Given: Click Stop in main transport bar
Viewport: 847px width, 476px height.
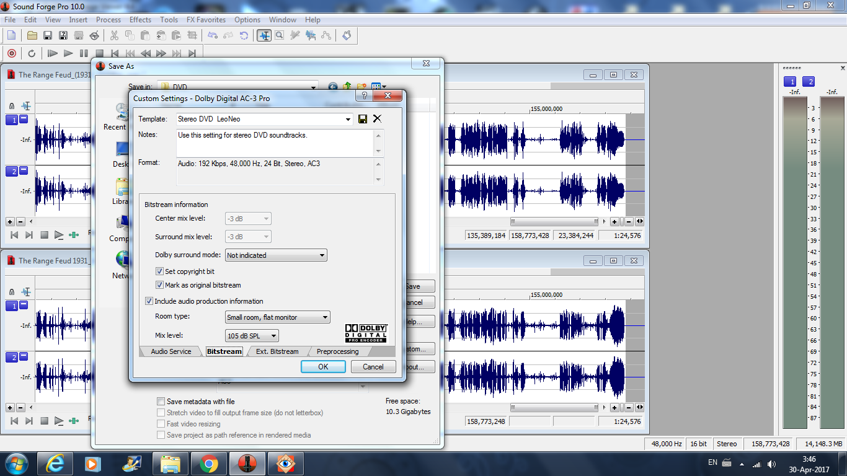Looking at the screenshot, I should [x=99, y=53].
